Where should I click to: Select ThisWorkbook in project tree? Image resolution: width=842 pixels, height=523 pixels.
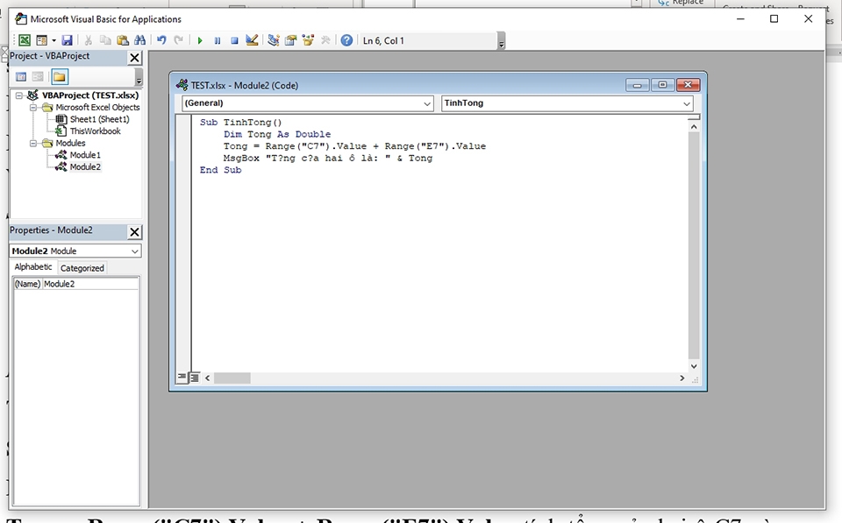pos(95,131)
